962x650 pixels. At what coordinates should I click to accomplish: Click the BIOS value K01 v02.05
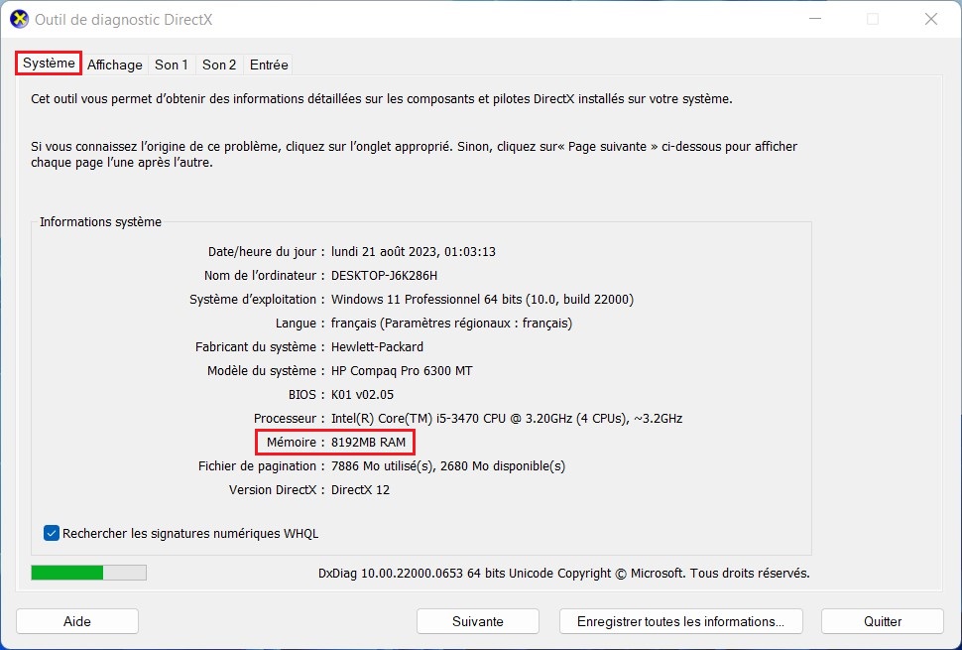[x=362, y=395]
